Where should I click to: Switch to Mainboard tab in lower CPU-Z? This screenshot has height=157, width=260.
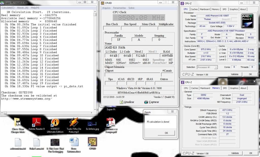coord(205,88)
